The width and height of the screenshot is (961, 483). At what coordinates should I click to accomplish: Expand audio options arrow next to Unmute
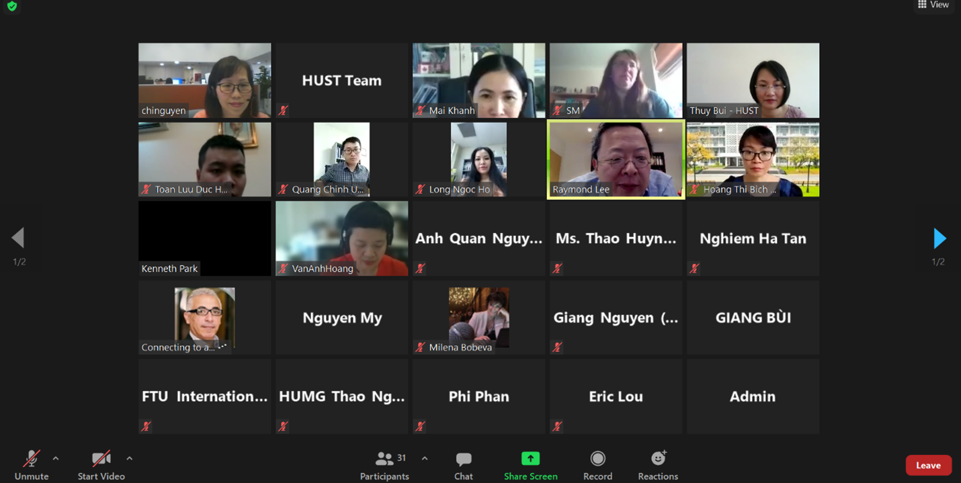[56, 458]
